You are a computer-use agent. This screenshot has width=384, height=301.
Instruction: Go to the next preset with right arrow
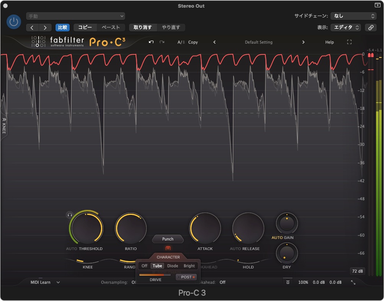pyautogui.click(x=303, y=42)
